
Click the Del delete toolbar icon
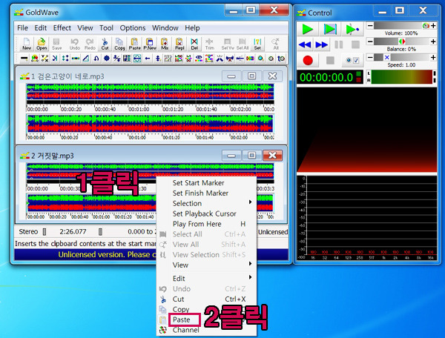[x=194, y=44]
